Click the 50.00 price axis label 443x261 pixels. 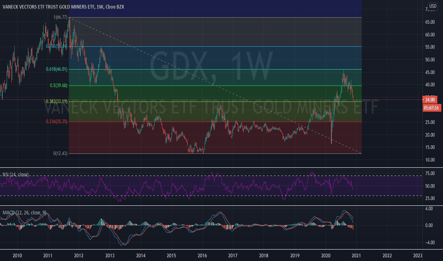[430, 59]
